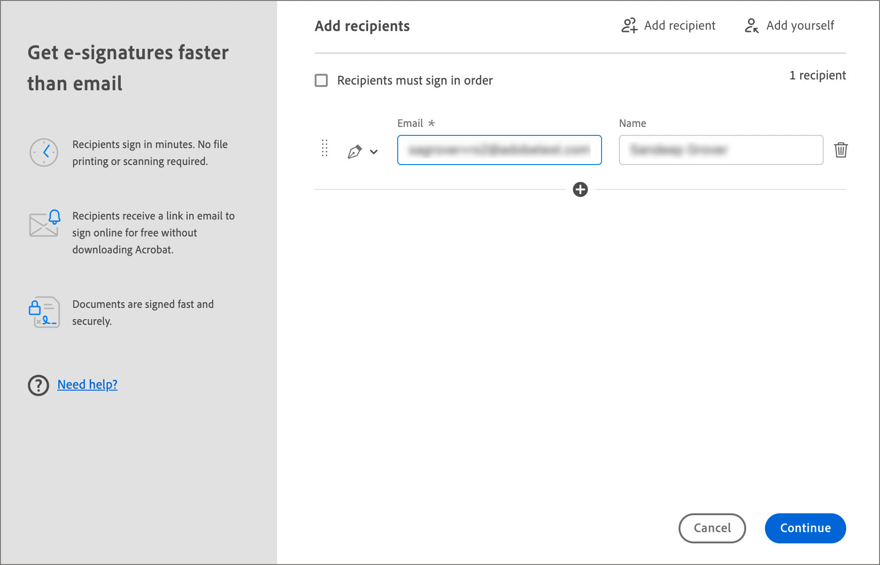The width and height of the screenshot is (880, 565).
Task: Delete the recipient using the trash icon
Action: pos(841,150)
